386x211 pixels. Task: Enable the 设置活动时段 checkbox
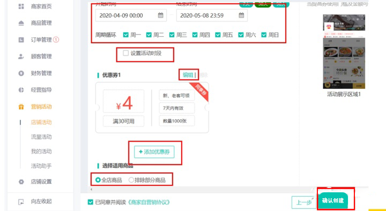125,53
